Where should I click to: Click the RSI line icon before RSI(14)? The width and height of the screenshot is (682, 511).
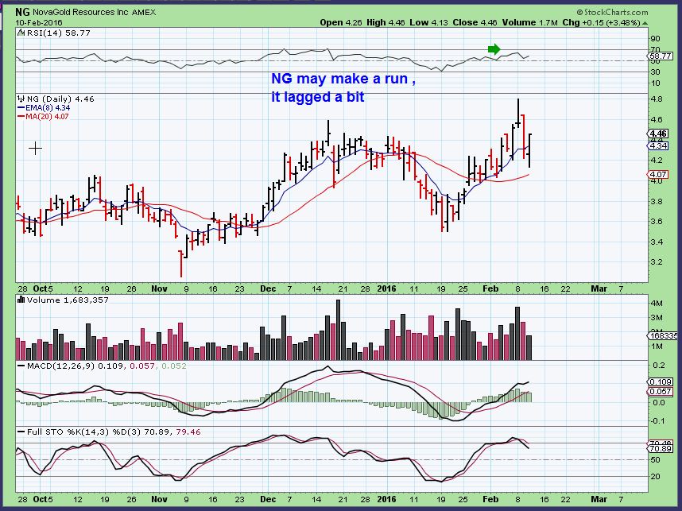[x=21, y=33]
